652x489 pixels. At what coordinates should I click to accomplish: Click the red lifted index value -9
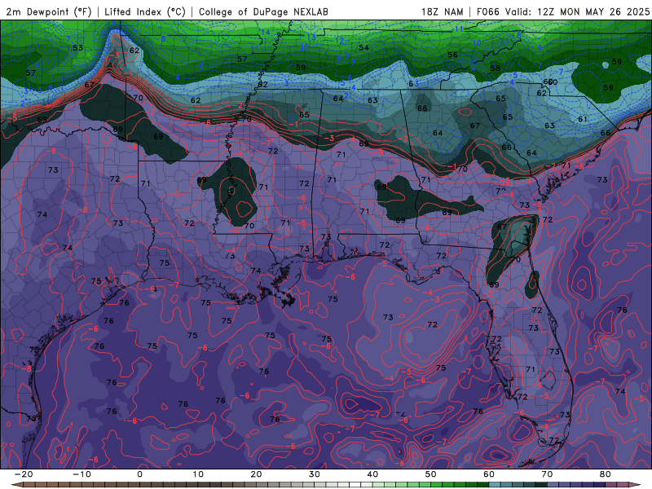(x=51, y=151)
